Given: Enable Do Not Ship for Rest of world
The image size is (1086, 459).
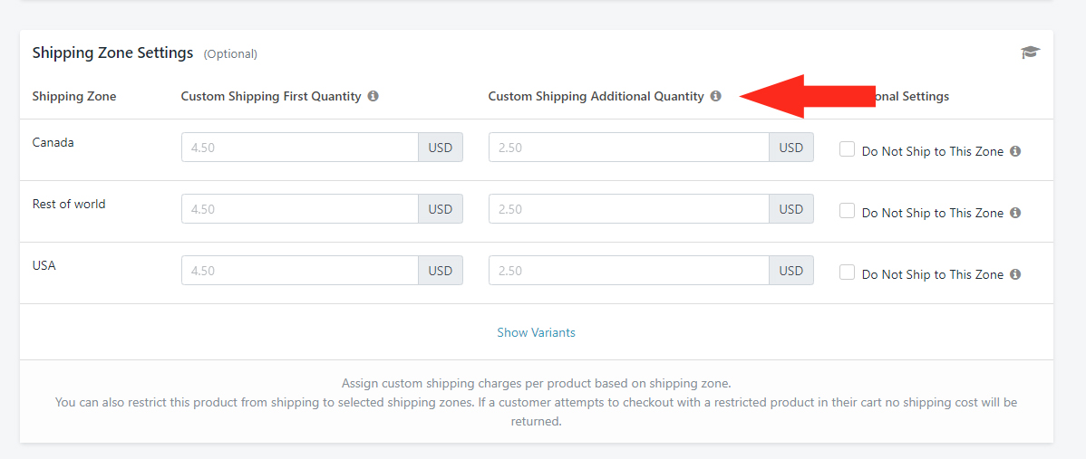Looking at the screenshot, I should click(x=847, y=211).
